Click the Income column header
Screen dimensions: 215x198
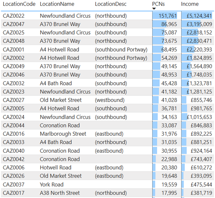click(x=190, y=4)
